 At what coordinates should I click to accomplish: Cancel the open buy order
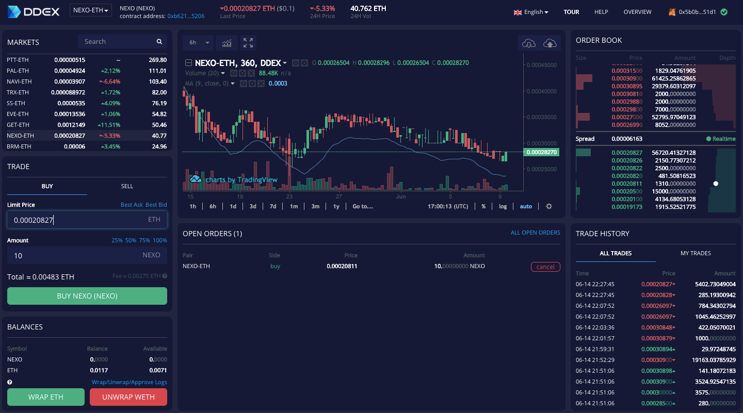[545, 267]
